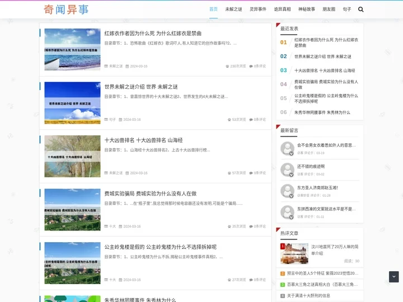The height and width of the screenshot is (302, 403).
Task: Open recent post 06 朱秀华林同腰事件
Action: click(322, 112)
